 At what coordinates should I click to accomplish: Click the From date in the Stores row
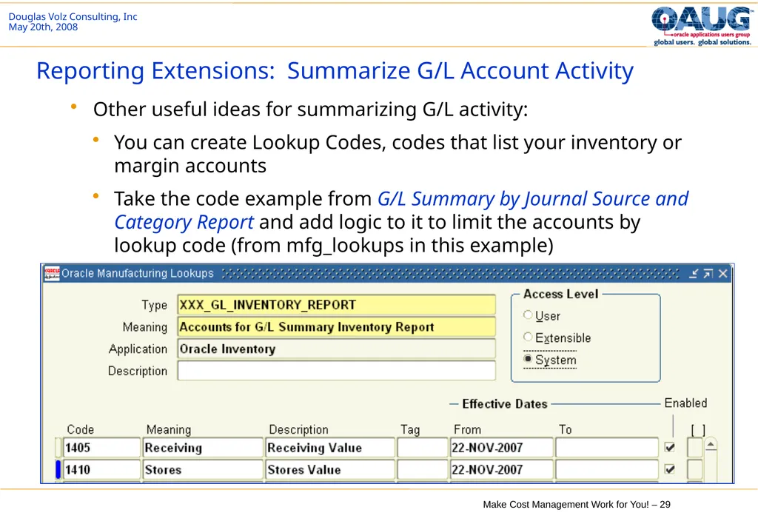(x=501, y=469)
